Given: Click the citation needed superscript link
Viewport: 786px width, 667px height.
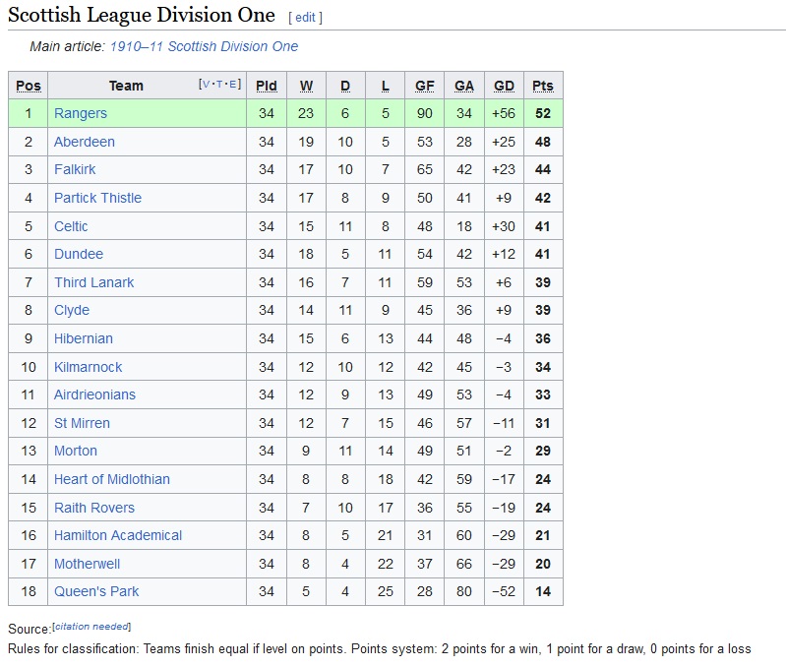Looking at the screenshot, I should (x=91, y=627).
